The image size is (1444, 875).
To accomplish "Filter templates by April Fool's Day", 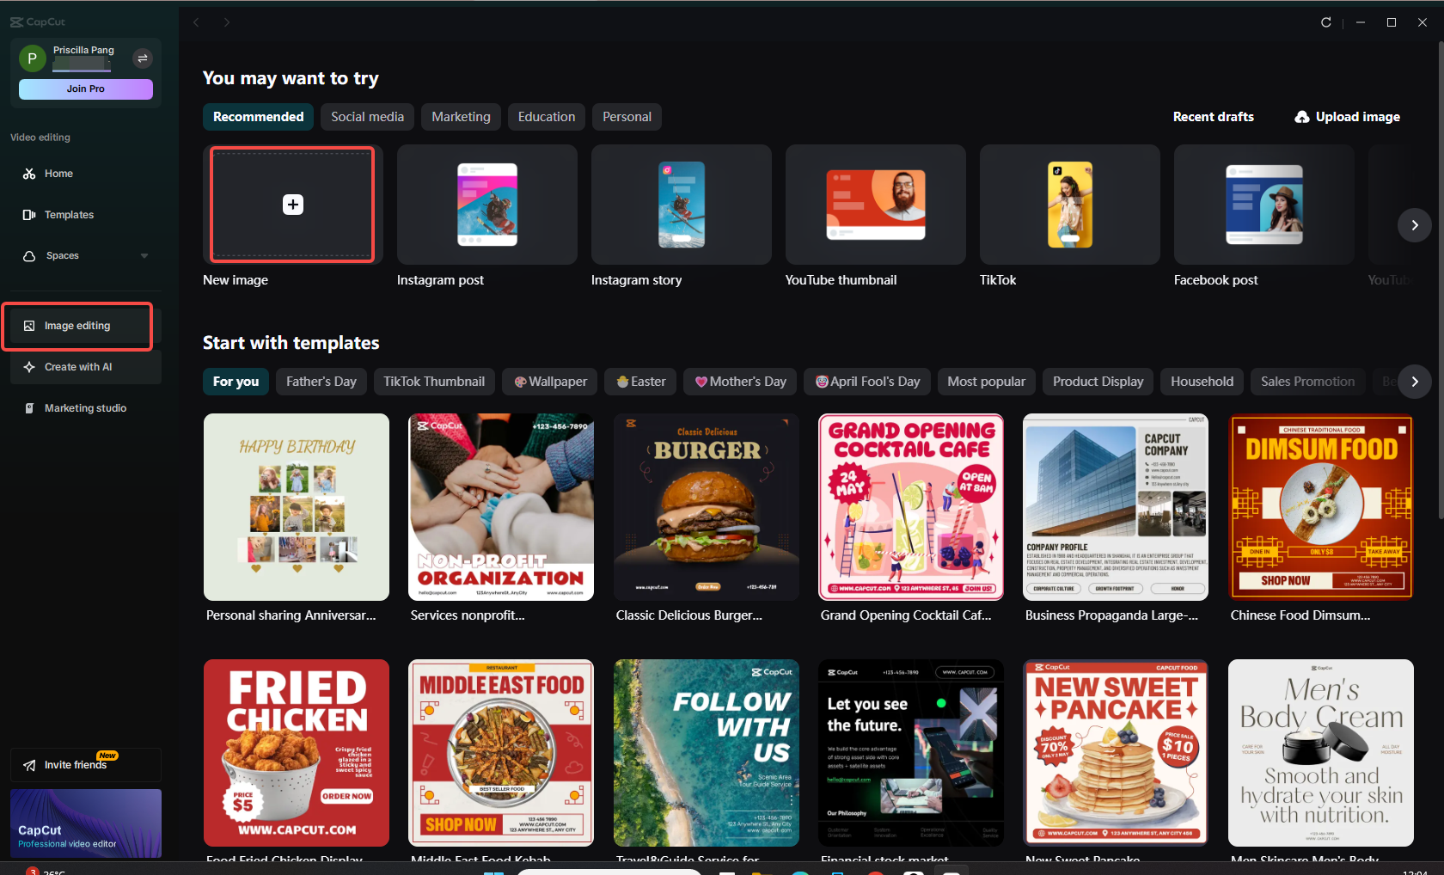I will pyautogui.click(x=867, y=382).
